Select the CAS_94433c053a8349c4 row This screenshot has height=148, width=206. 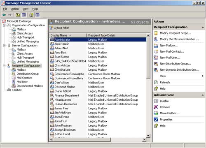(98, 61)
